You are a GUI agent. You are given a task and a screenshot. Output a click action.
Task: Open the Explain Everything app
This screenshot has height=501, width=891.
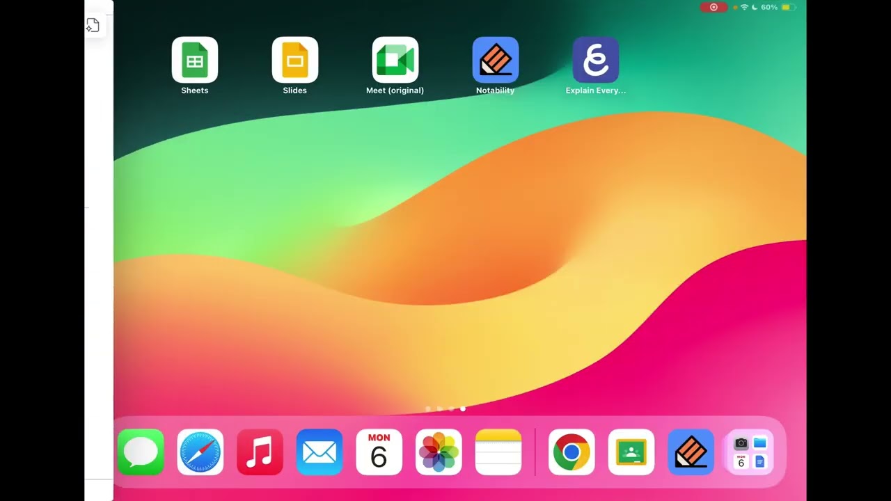(x=596, y=60)
